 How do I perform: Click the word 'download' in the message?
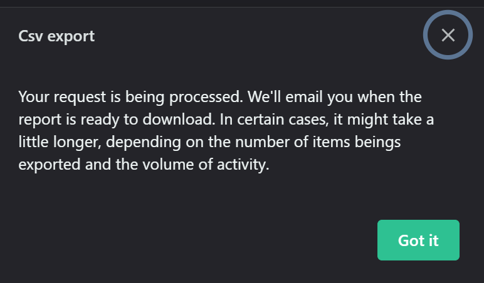[179, 120]
